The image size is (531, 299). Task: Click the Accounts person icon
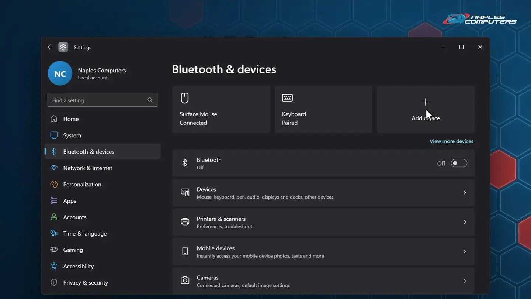point(54,217)
